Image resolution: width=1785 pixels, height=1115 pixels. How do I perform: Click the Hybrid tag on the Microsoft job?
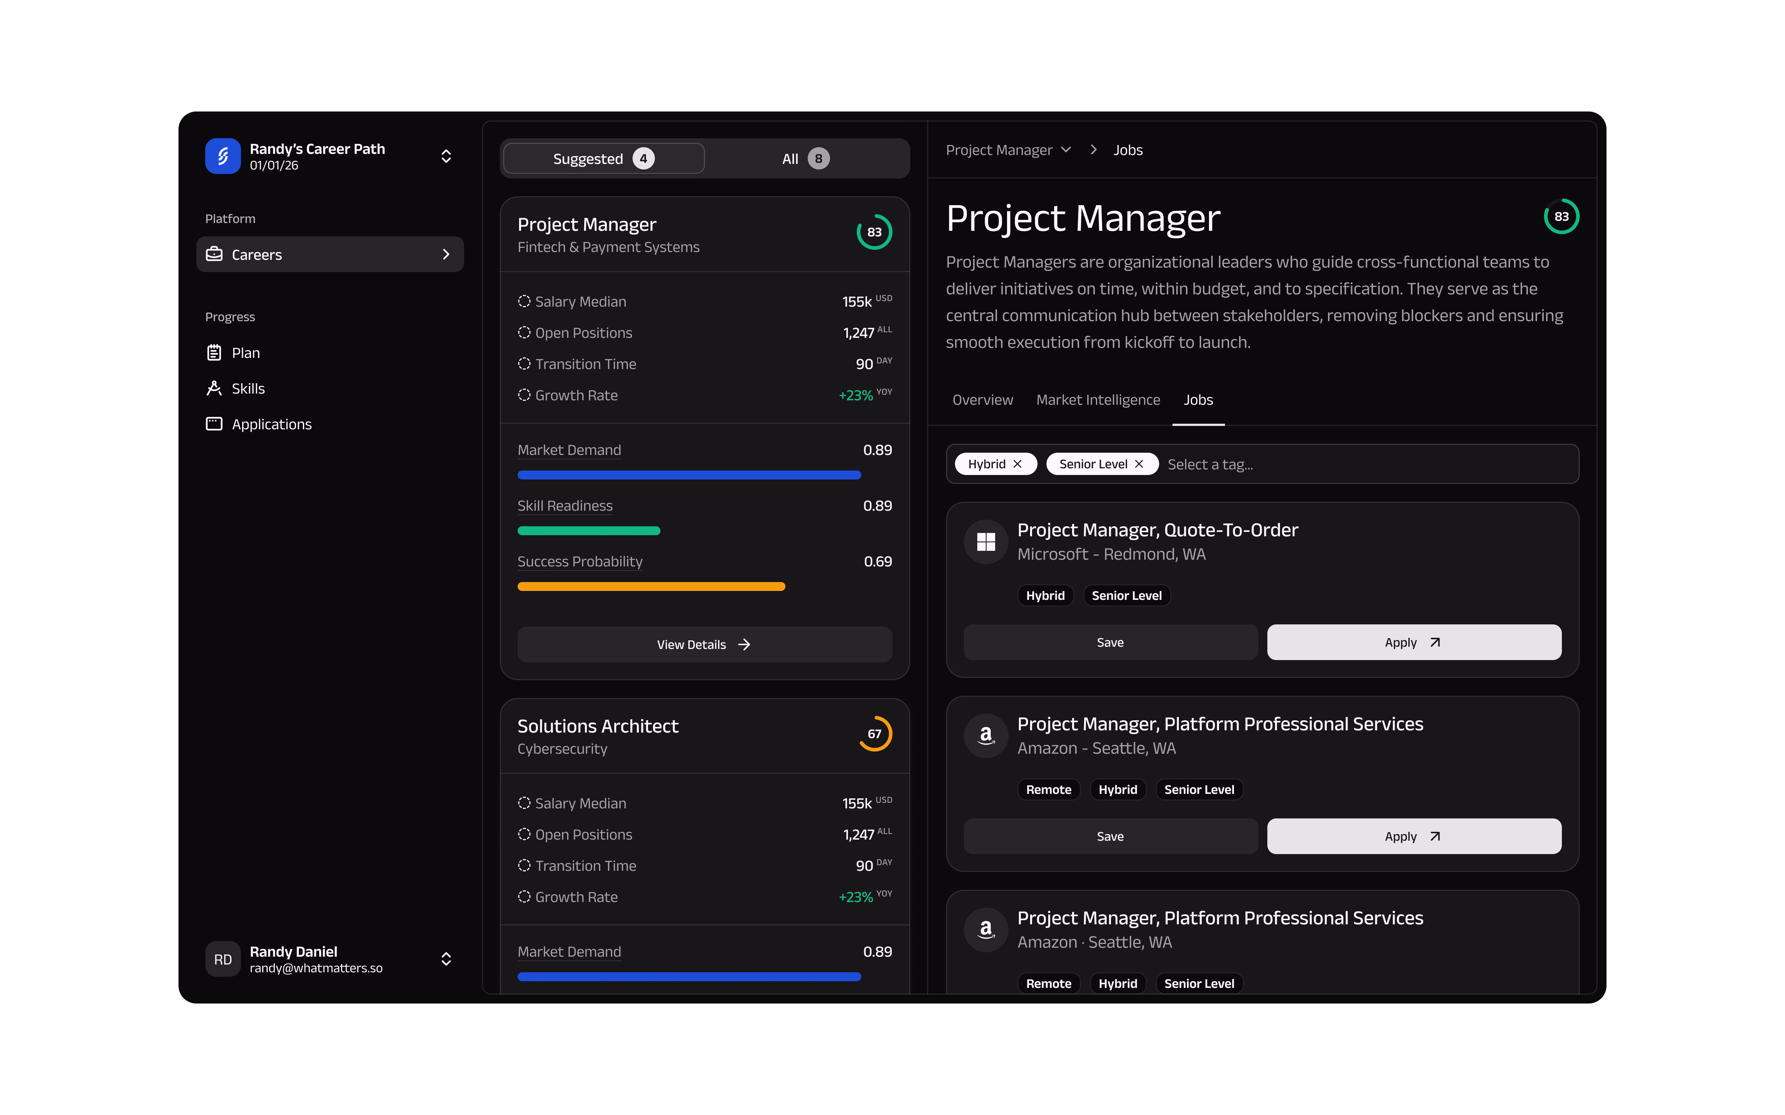(1045, 595)
